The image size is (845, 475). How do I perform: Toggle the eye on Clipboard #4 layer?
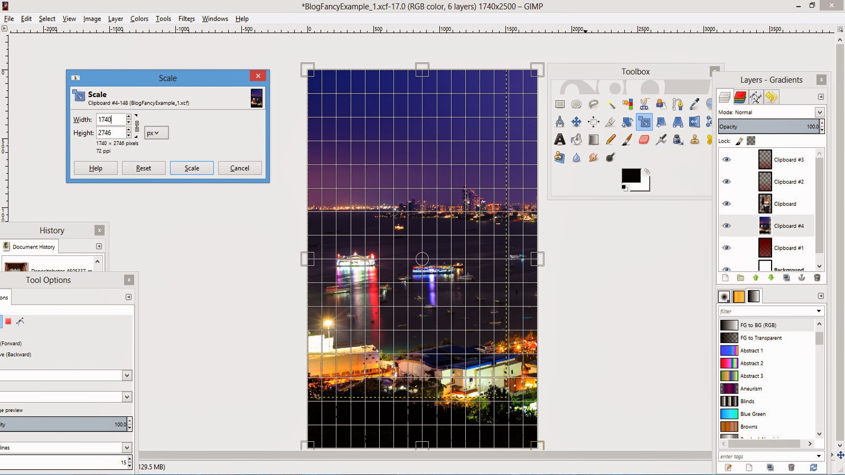727,226
